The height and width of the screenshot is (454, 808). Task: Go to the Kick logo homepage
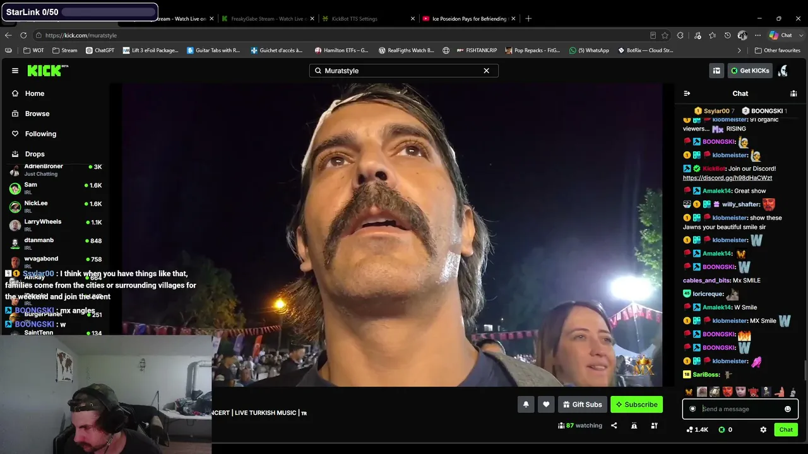coord(47,71)
